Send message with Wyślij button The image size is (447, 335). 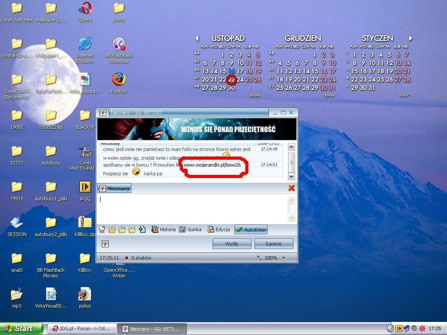click(x=232, y=244)
